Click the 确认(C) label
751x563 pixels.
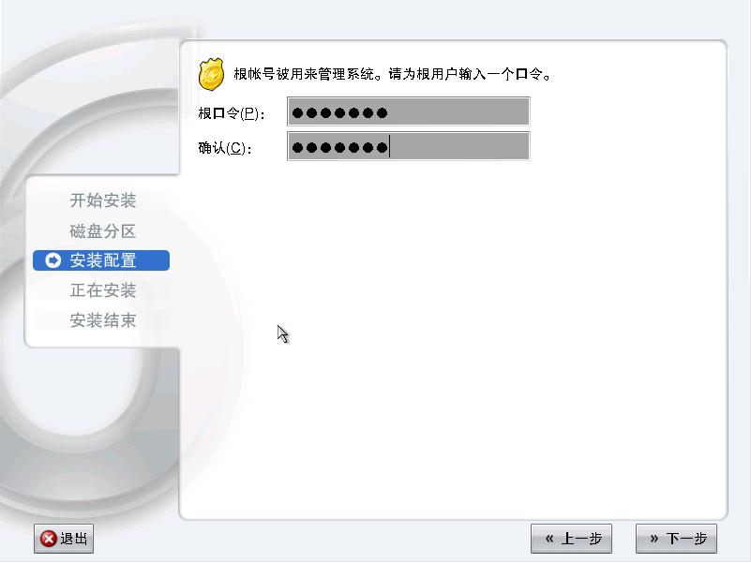coord(225,148)
